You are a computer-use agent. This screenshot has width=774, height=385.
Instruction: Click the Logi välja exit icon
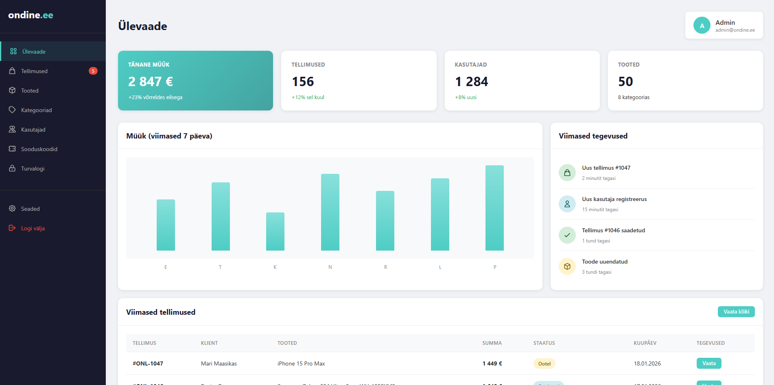pos(12,228)
